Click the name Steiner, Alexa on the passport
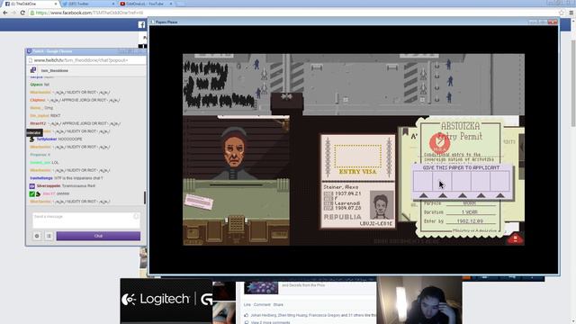Image resolution: width=576 pixels, height=324 pixels. pyautogui.click(x=341, y=187)
